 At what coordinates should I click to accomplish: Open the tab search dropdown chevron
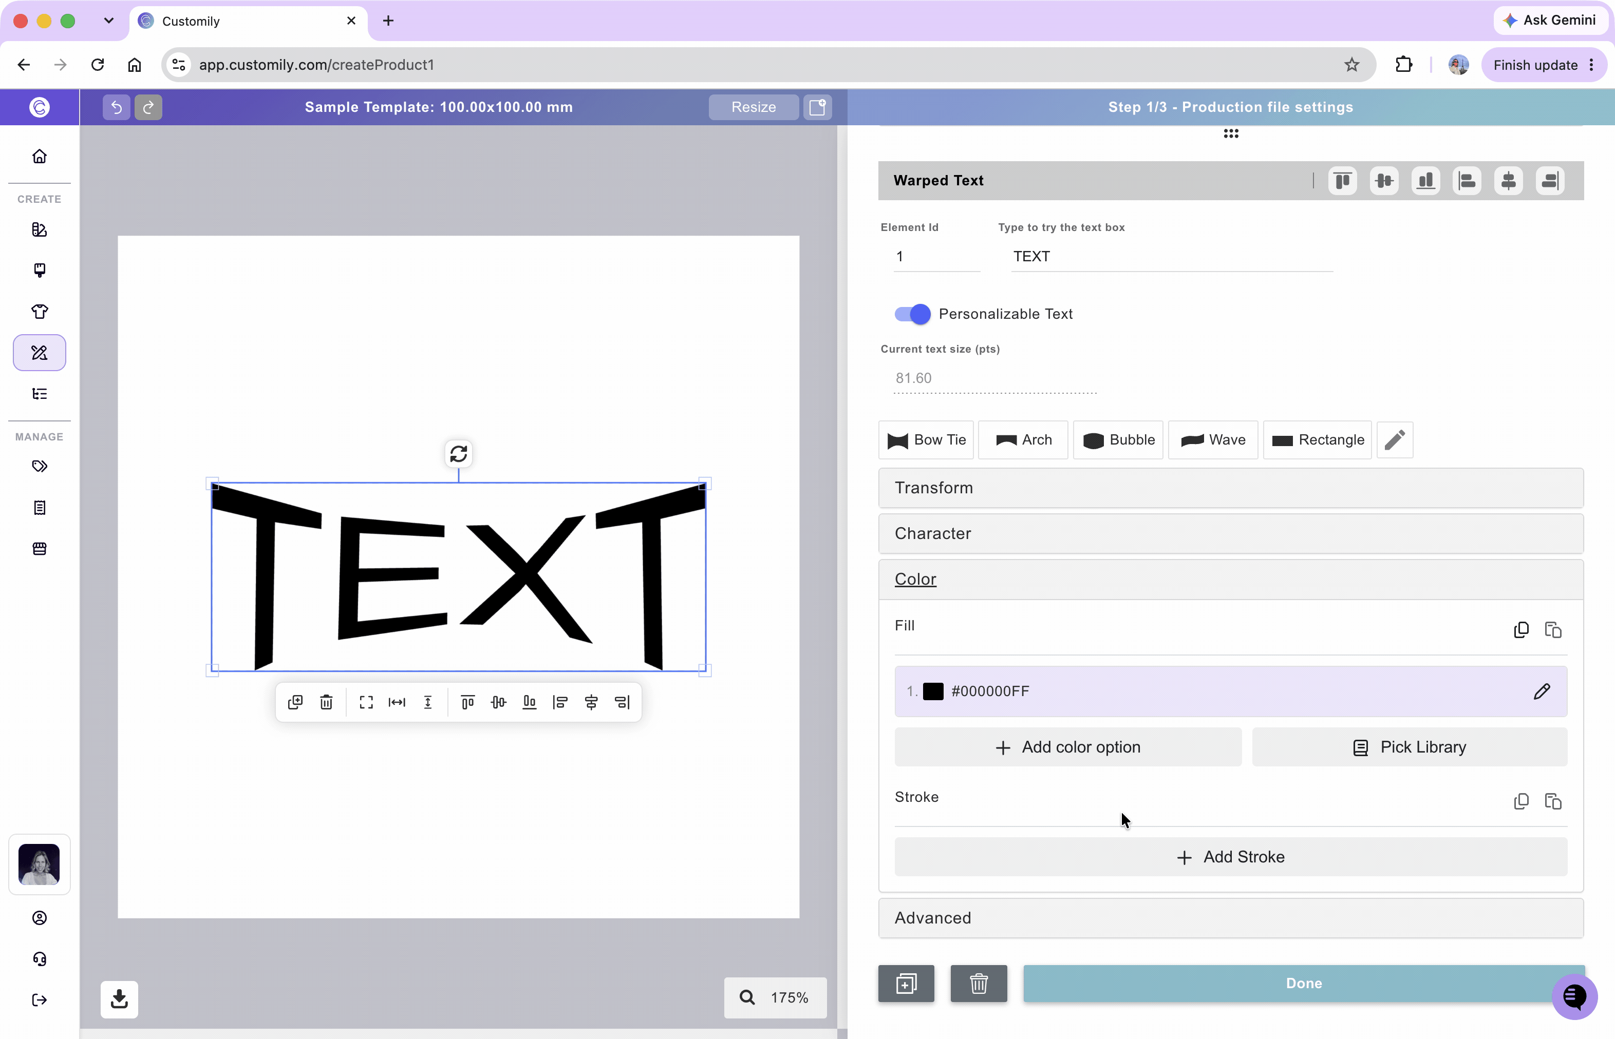click(x=109, y=20)
